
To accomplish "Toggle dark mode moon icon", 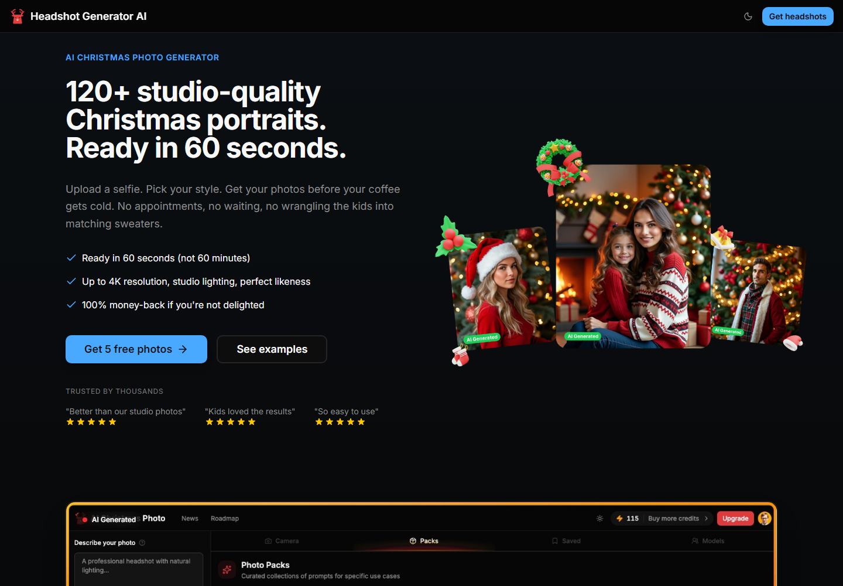I will 748,16.
